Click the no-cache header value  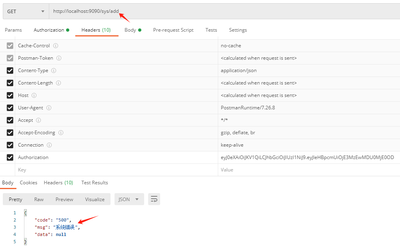(231, 46)
